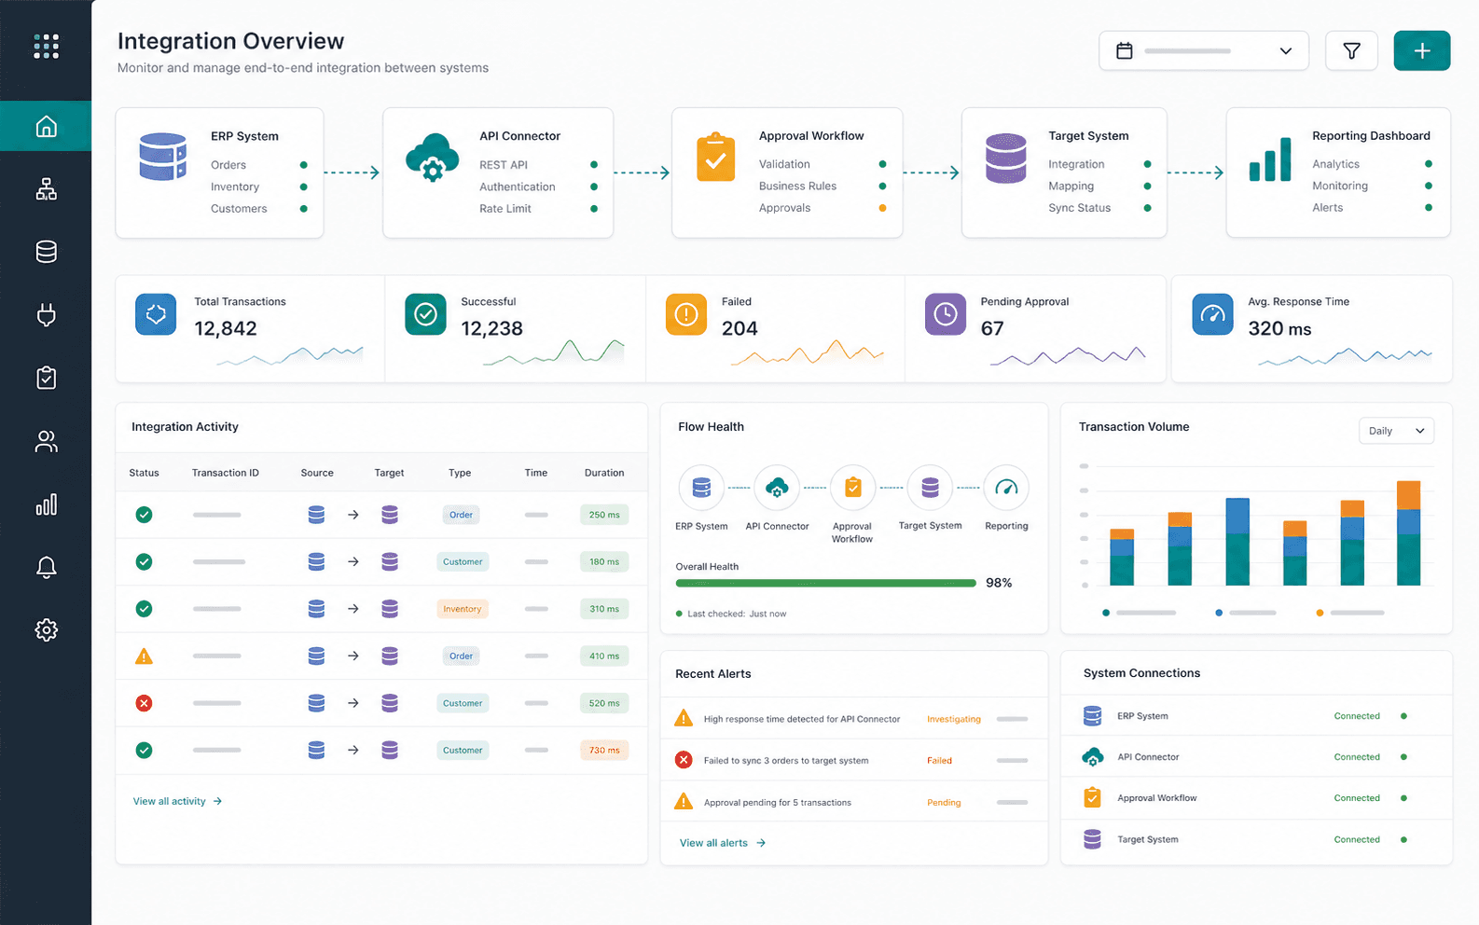Click the Inventory type tag
1479x925 pixels.
coord(463,609)
